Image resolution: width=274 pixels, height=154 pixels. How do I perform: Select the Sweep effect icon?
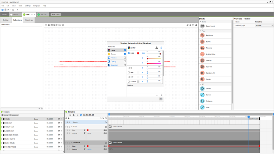[202, 61]
